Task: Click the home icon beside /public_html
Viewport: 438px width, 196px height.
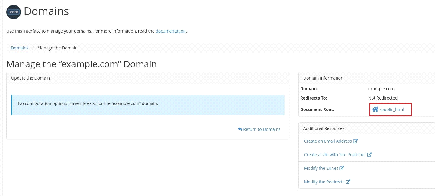Action: point(375,109)
